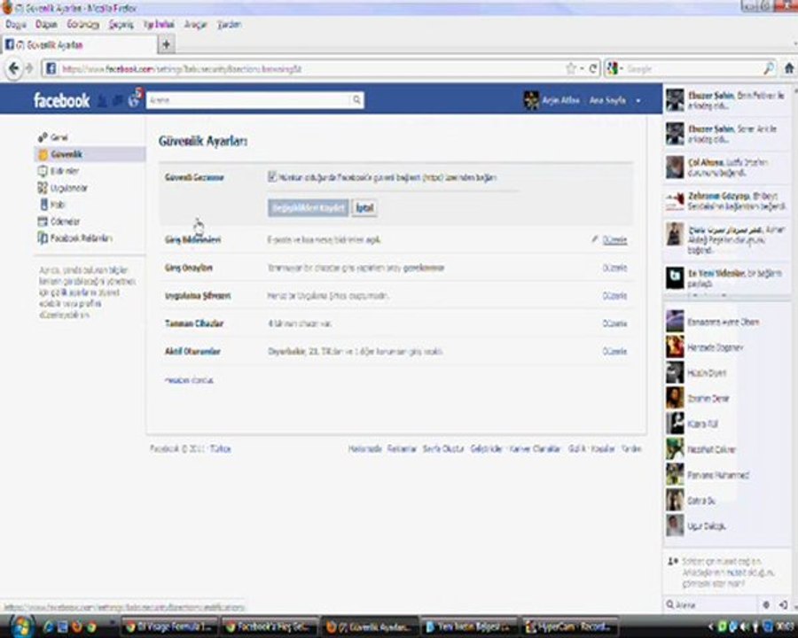Click the Firefox back arrow button
The image size is (798, 638).
tap(13, 68)
